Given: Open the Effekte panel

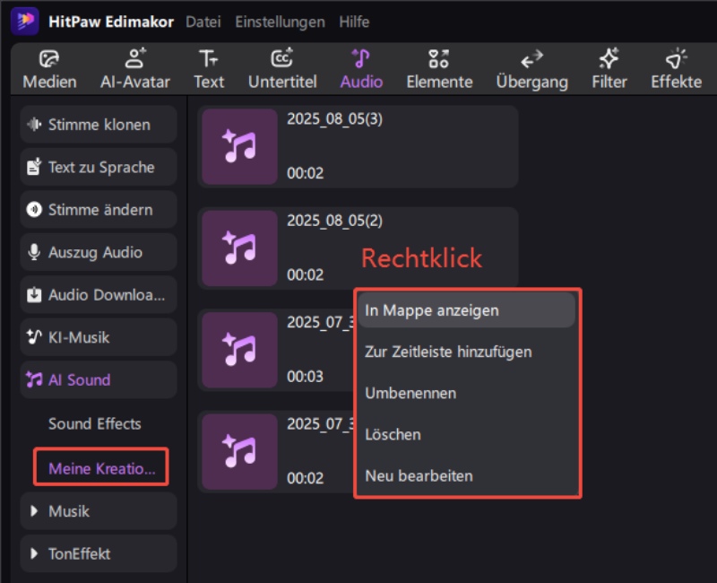Looking at the screenshot, I should coord(676,70).
